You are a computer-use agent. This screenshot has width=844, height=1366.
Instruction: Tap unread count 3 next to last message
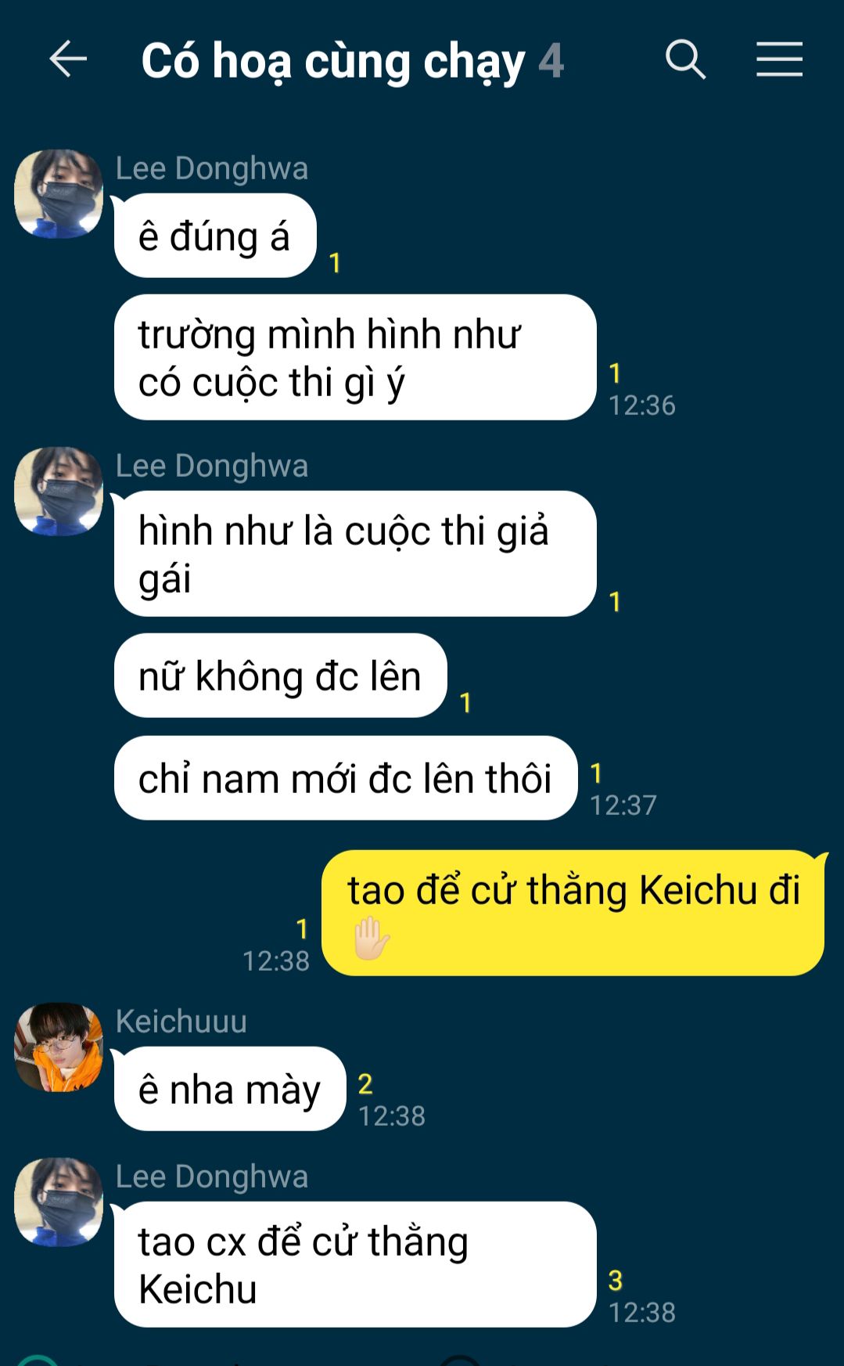click(x=616, y=1280)
